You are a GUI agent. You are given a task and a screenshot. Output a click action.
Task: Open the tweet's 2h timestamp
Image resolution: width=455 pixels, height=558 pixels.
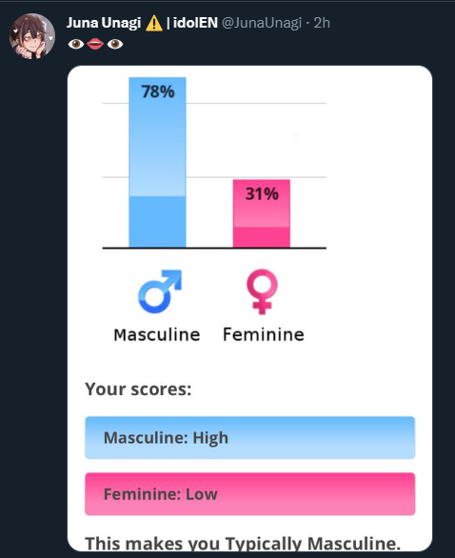click(322, 23)
